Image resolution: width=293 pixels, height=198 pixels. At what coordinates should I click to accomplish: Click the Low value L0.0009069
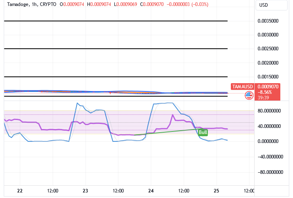coord(126,4)
